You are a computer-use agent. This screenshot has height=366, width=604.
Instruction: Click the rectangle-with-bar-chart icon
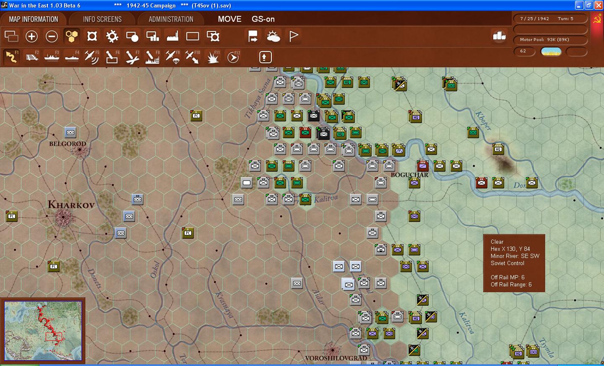[152, 36]
